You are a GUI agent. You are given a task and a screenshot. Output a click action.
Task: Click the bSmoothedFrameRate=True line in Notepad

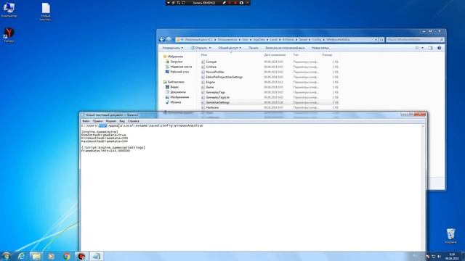click(103, 135)
